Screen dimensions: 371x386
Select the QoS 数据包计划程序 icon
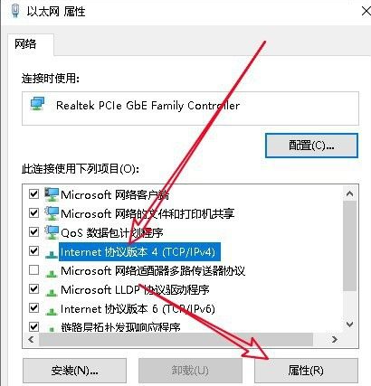[x=52, y=232]
